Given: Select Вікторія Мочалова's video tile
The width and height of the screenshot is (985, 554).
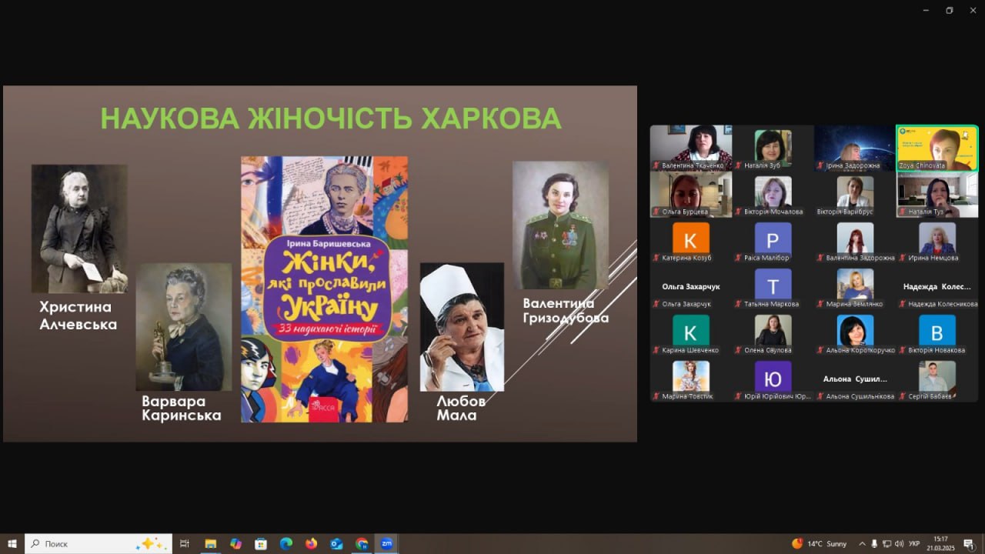Looking at the screenshot, I should (773, 194).
